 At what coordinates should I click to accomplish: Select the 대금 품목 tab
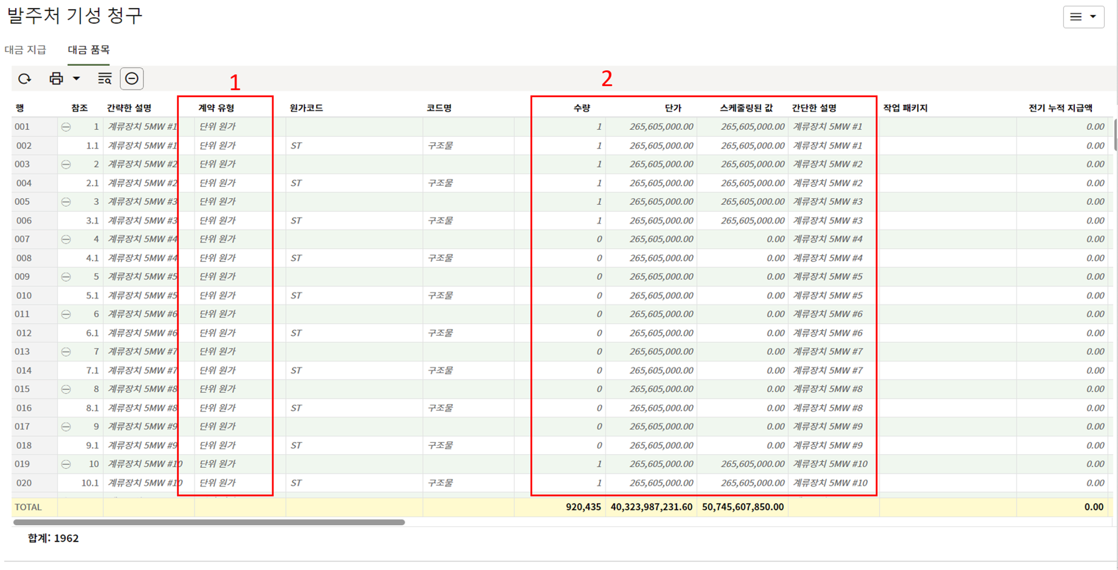click(89, 50)
